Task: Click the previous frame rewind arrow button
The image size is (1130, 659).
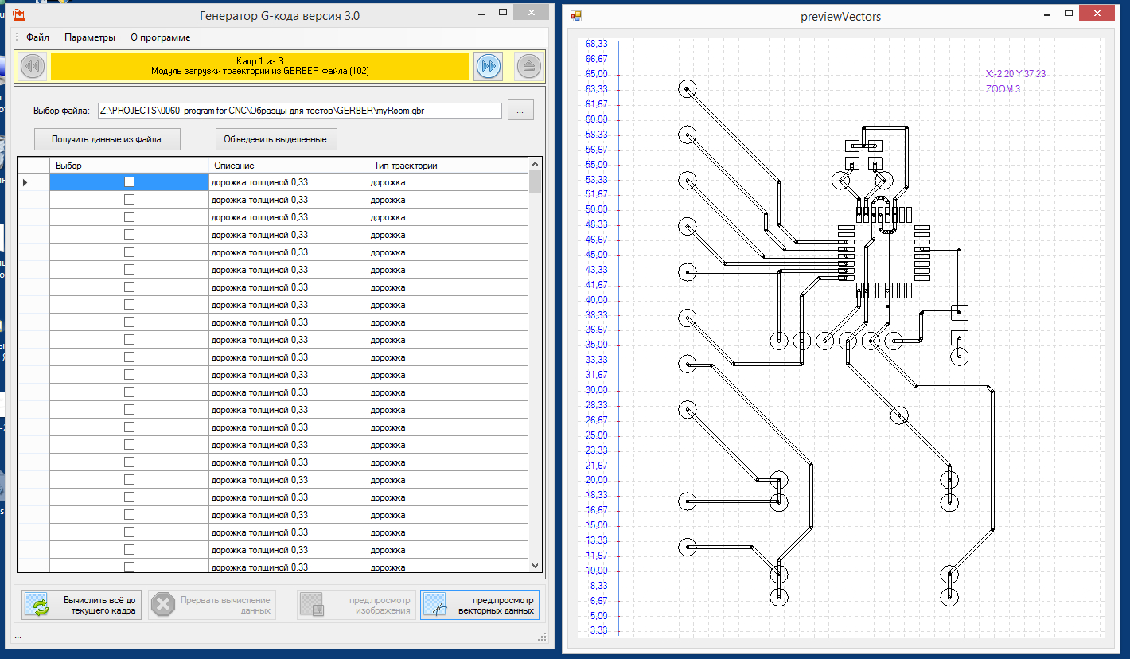Action: (33, 67)
